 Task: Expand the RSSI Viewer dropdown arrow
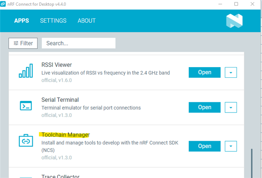point(231,72)
